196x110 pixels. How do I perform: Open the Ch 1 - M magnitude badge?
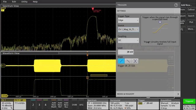tap(20, 104)
